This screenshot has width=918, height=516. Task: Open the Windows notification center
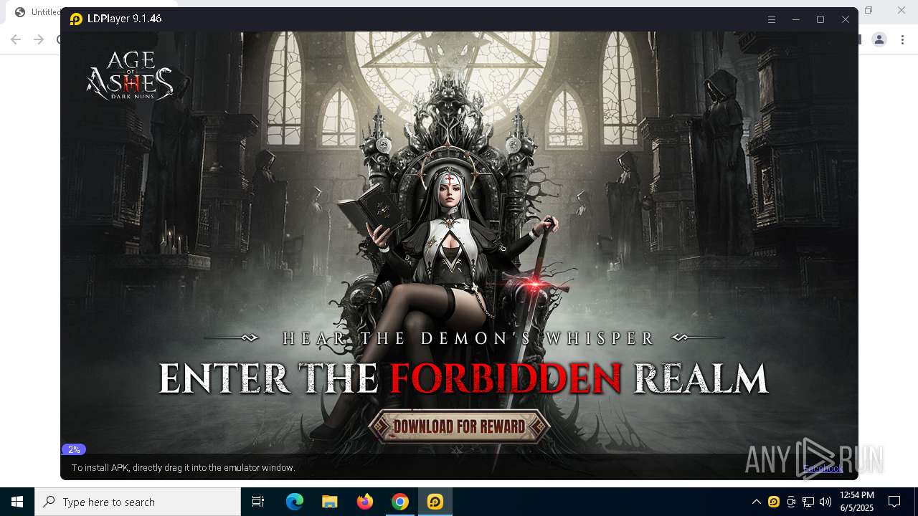(894, 502)
